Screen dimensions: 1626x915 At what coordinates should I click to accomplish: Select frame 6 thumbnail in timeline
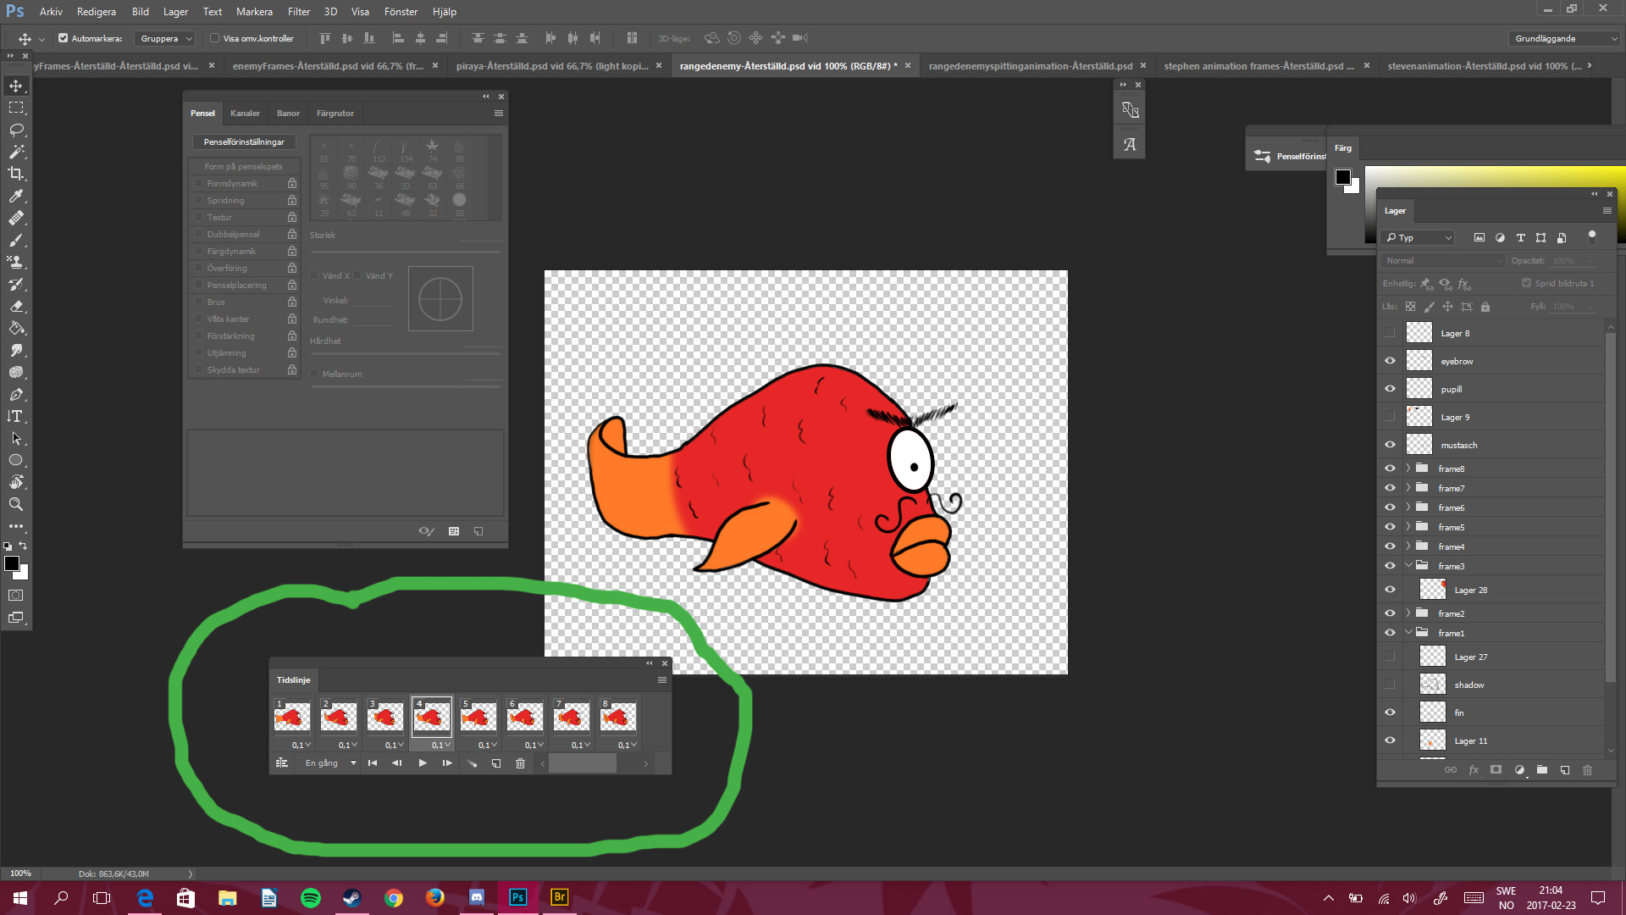coord(524,718)
